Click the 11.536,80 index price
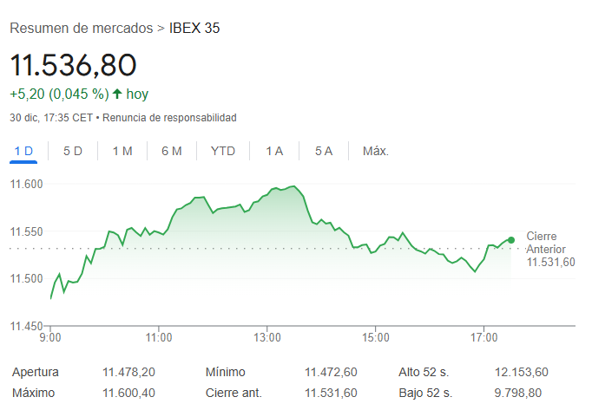Viewport: 592px width, 410px height. tap(73, 65)
